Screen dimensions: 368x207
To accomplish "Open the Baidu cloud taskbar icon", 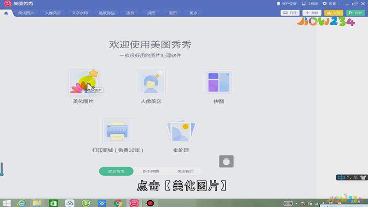I will [x=70, y=203].
